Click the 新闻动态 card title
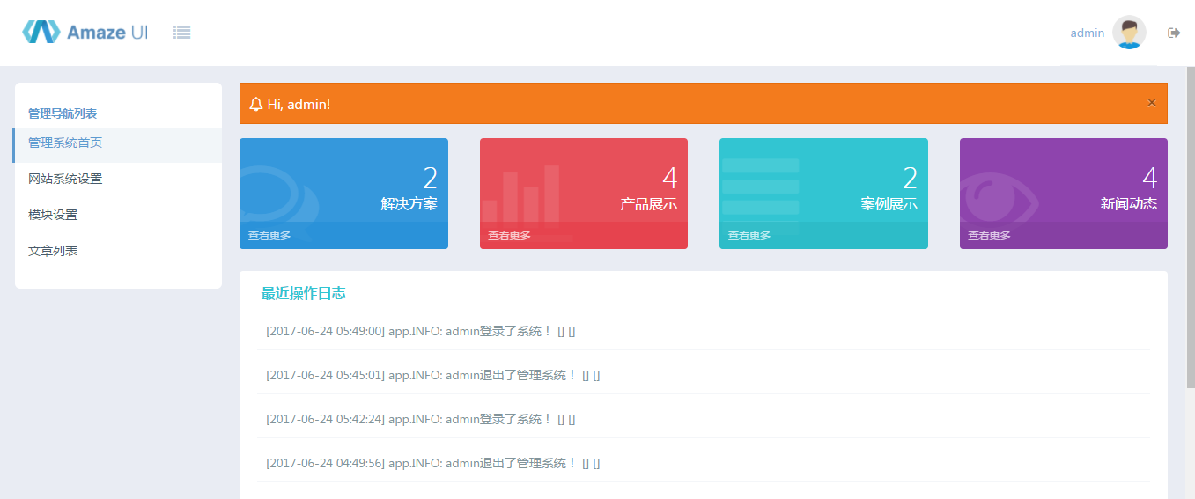The height and width of the screenshot is (499, 1195). point(1129,204)
